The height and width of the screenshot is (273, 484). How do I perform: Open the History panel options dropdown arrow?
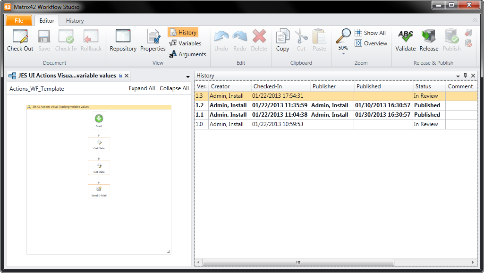(458, 76)
